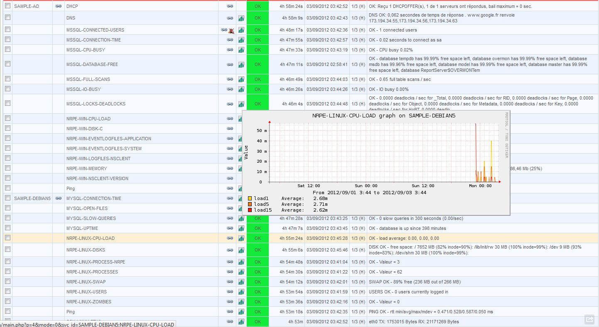The image size is (599, 327).
Task: Open graph icon for NRPE-LINUX-ZOMBIES row
Action: point(241,302)
